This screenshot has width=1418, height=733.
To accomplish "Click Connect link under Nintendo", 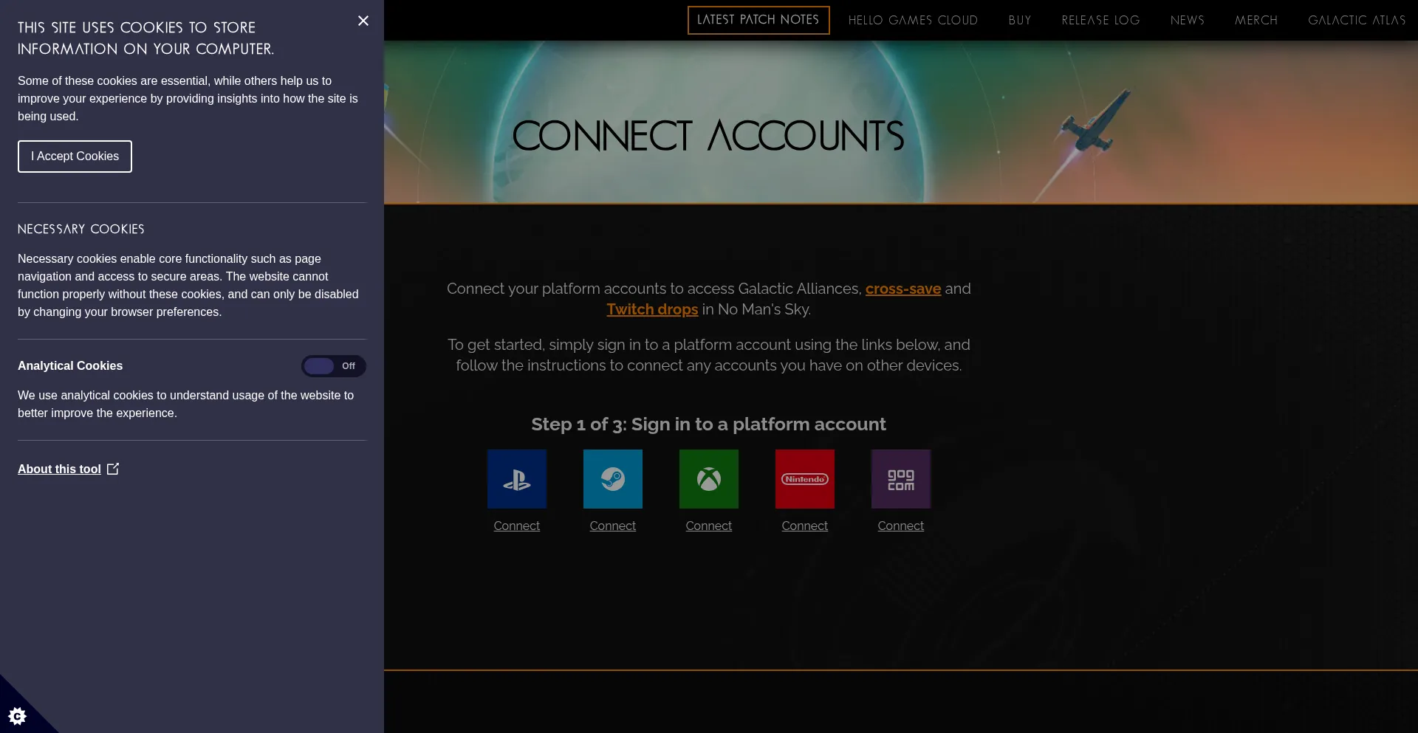I will (x=805, y=526).
